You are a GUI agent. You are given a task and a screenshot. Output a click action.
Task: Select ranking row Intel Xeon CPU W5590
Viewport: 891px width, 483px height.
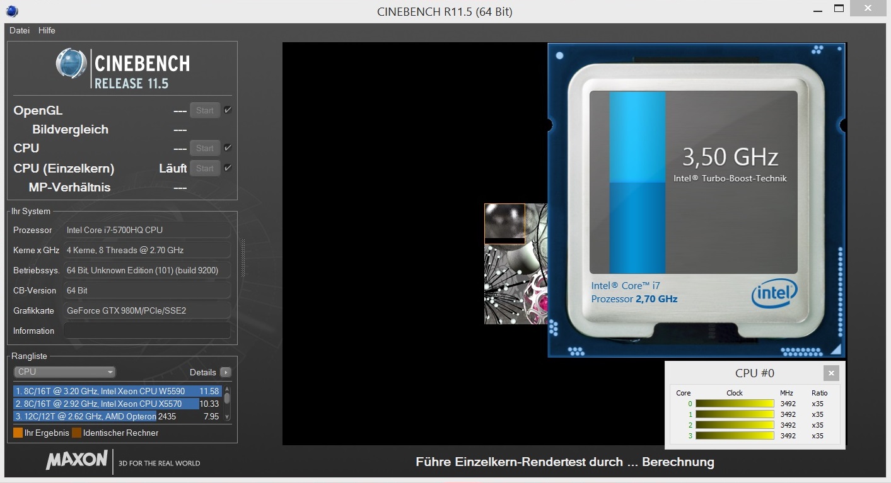[x=117, y=391]
